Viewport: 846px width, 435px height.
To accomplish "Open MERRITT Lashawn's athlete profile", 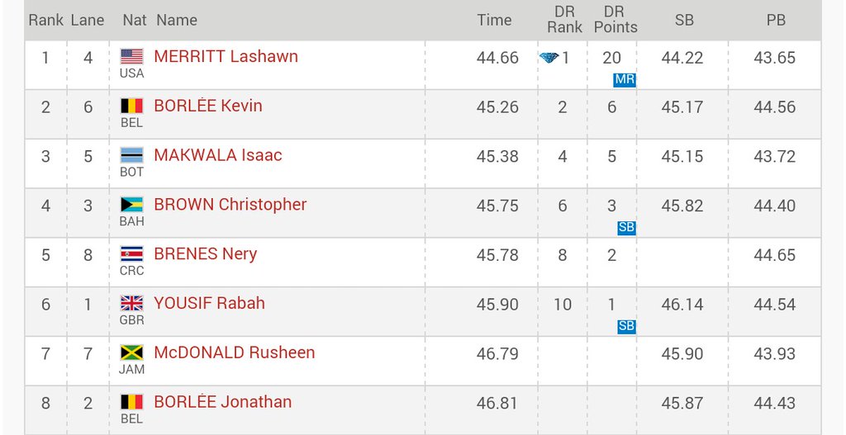I will pyautogui.click(x=226, y=57).
